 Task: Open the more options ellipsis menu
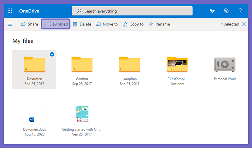(178, 24)
